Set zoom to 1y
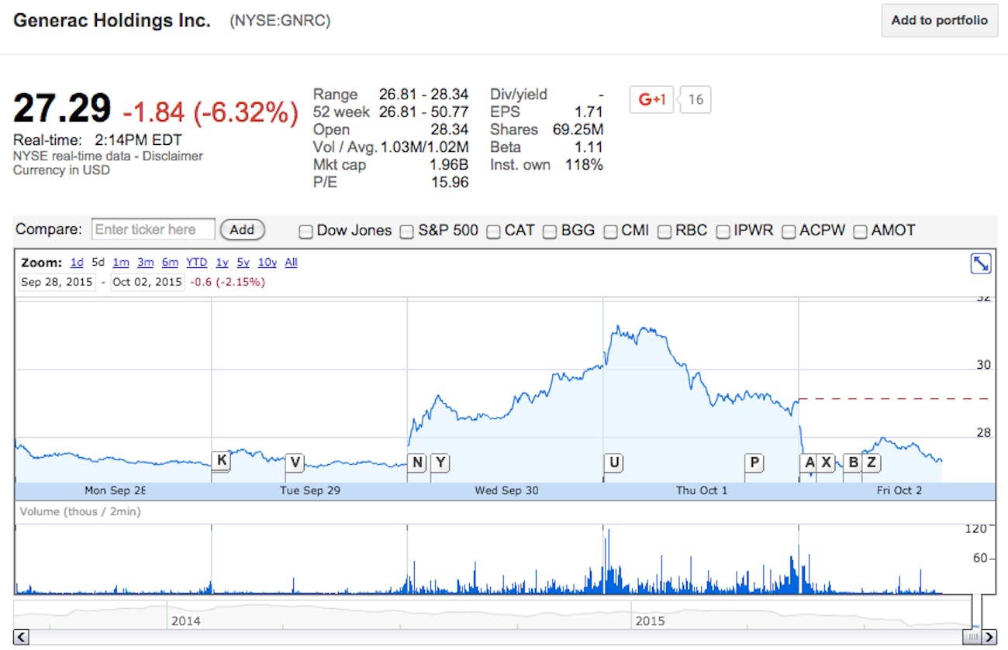This screenshot has height=650, width=1008. click(x=223, y=263)
